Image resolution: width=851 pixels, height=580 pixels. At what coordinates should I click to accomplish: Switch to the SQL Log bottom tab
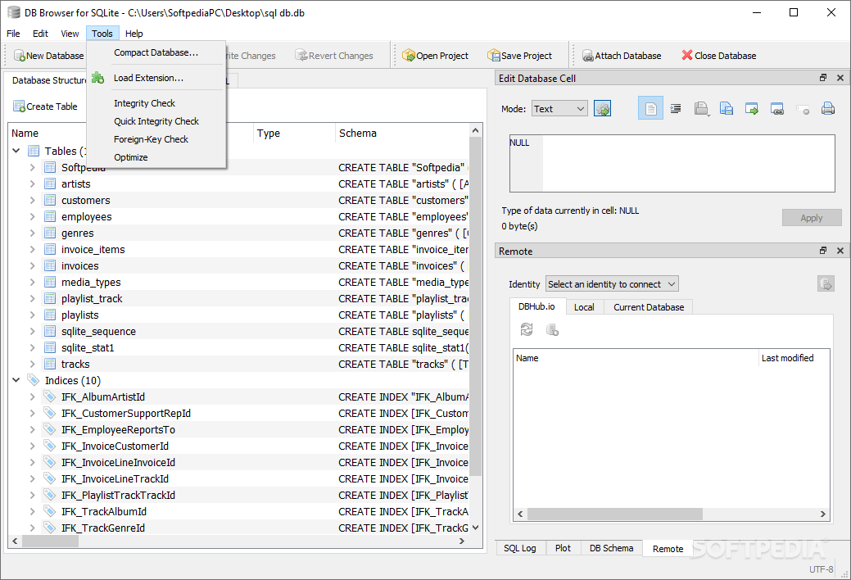coord(520,548)
